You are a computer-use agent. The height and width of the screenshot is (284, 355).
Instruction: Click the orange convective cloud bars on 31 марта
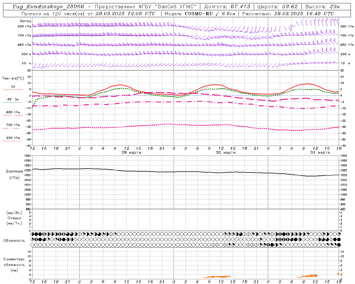(308, 276)
